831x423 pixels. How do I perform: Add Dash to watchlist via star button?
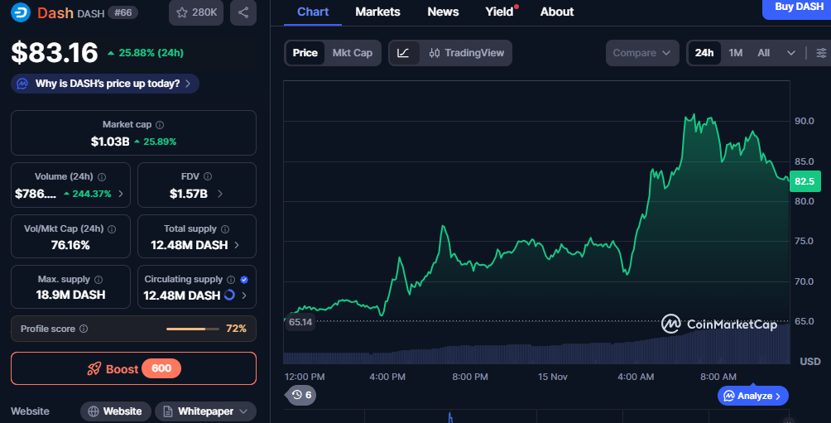coord(196,12)
